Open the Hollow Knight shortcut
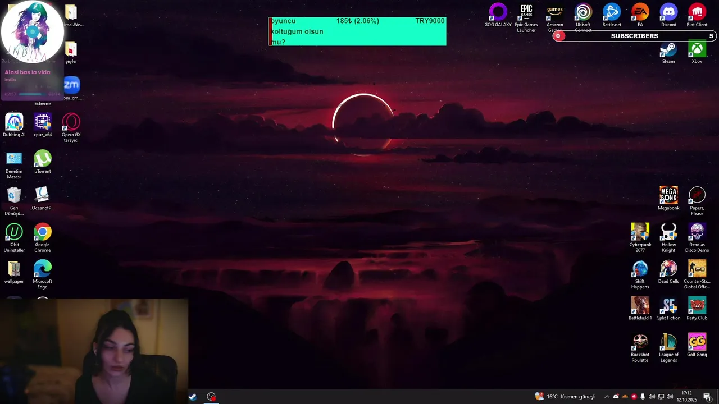 click(668, 238)
